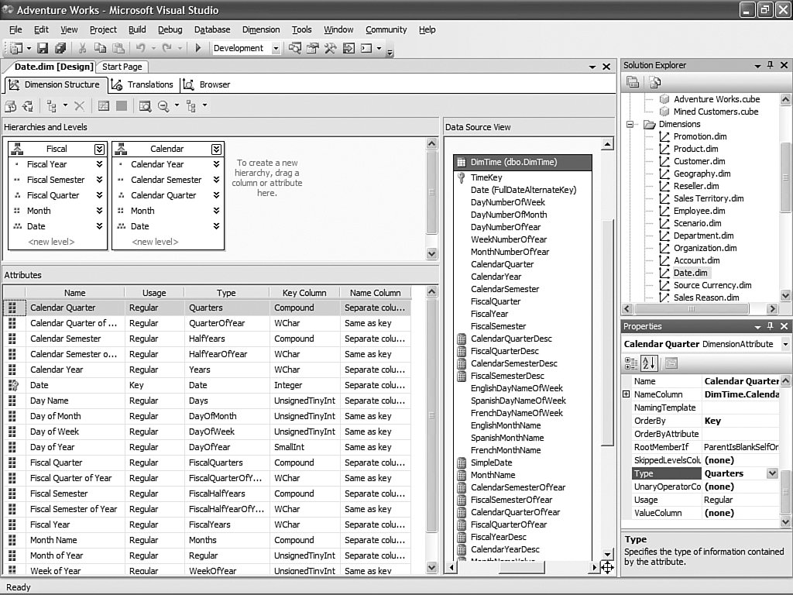Sort attributes by the Name column header
This screenshot has width=793, height=595.
point(75,293)
